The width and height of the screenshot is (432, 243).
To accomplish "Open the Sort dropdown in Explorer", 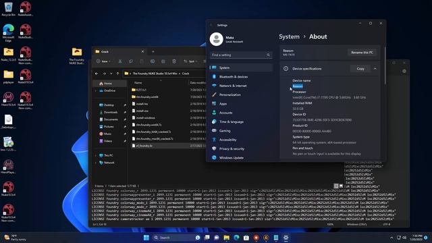I will pos(190,61).
